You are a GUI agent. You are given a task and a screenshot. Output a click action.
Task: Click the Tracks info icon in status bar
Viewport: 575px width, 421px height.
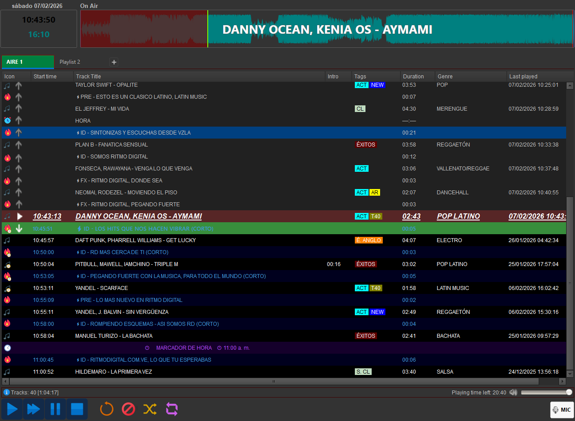click(6, 392)
